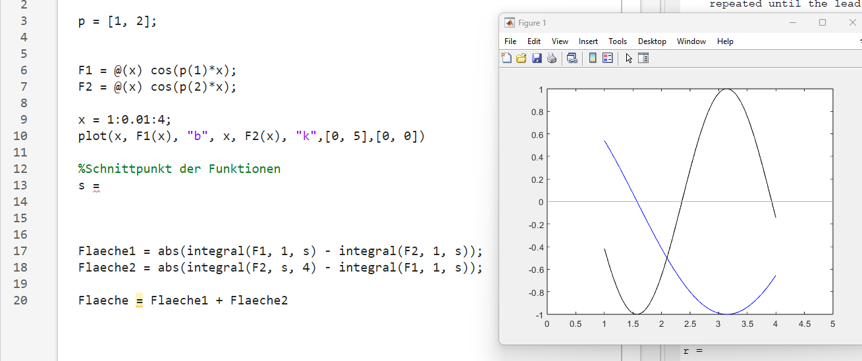Click line number 20 in the editor gutter

(20, 301)
